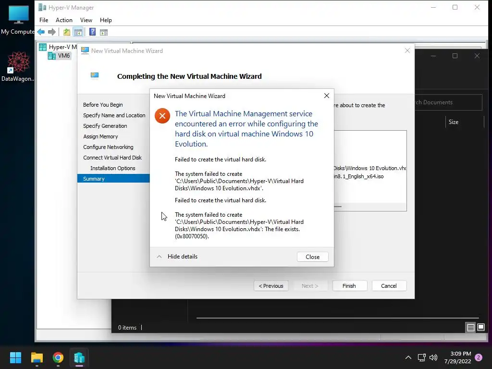Go to Before You Begin wizard step
This screenshot has width=492, height=369.
103,105
